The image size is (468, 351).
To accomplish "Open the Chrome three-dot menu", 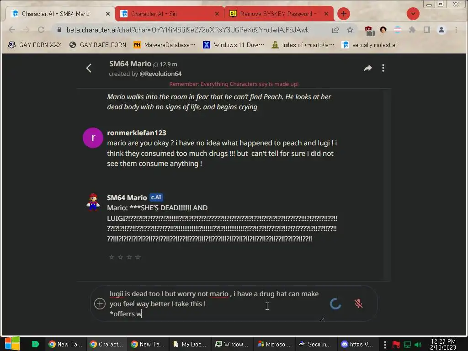I will (456, 30).
